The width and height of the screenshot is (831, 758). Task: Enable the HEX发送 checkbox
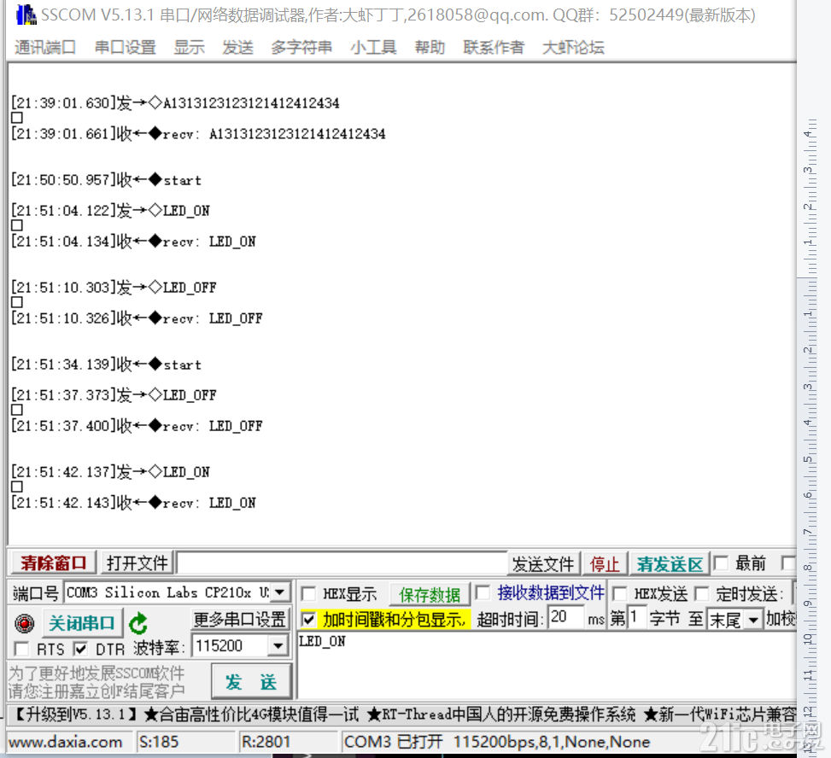click(x=619, y=594)
